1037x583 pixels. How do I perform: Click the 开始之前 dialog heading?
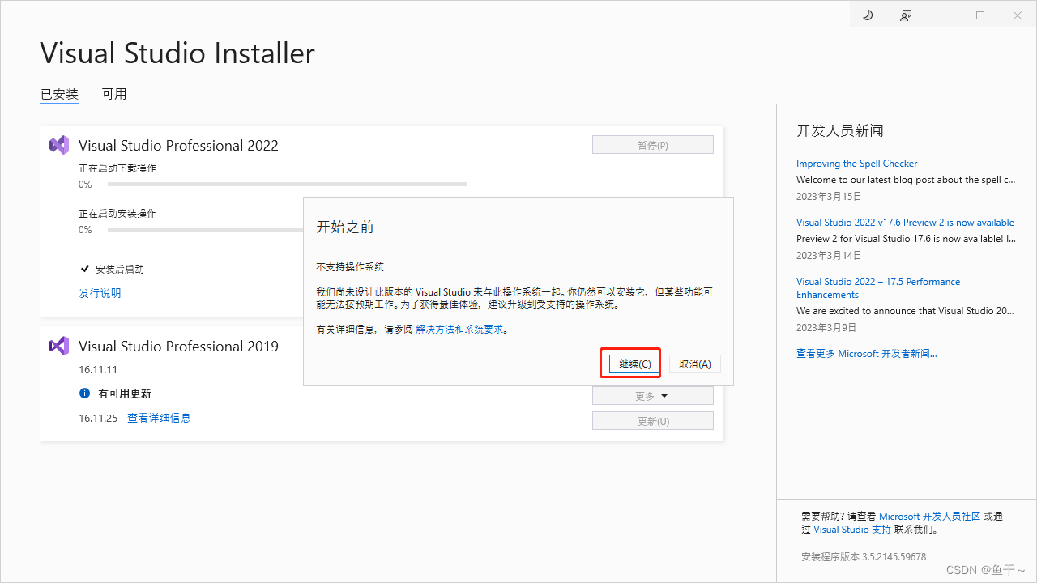tap(345, 228)
